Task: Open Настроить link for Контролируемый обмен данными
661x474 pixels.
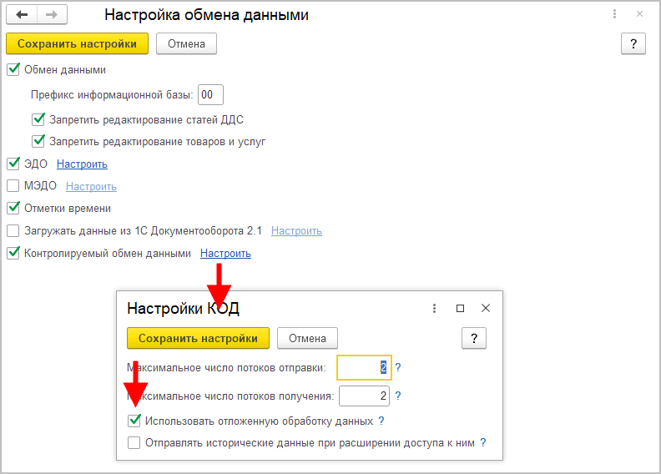Action: tap(225, 253)
